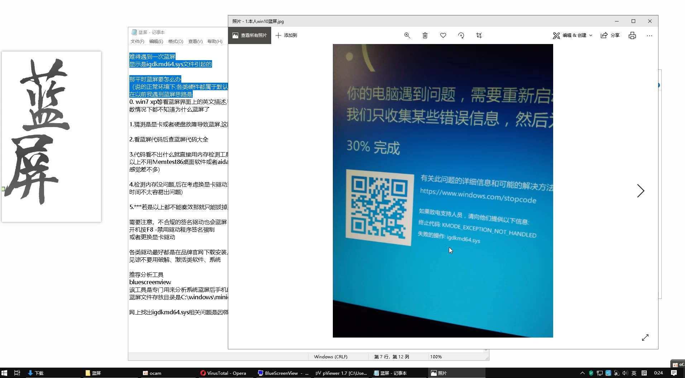
Task: Enter full screen with diagonal arrows icon
Action: click(645, 338)
